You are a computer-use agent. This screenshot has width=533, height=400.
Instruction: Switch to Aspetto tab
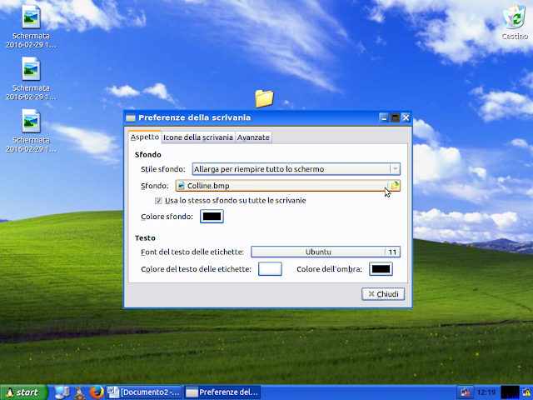145,137
